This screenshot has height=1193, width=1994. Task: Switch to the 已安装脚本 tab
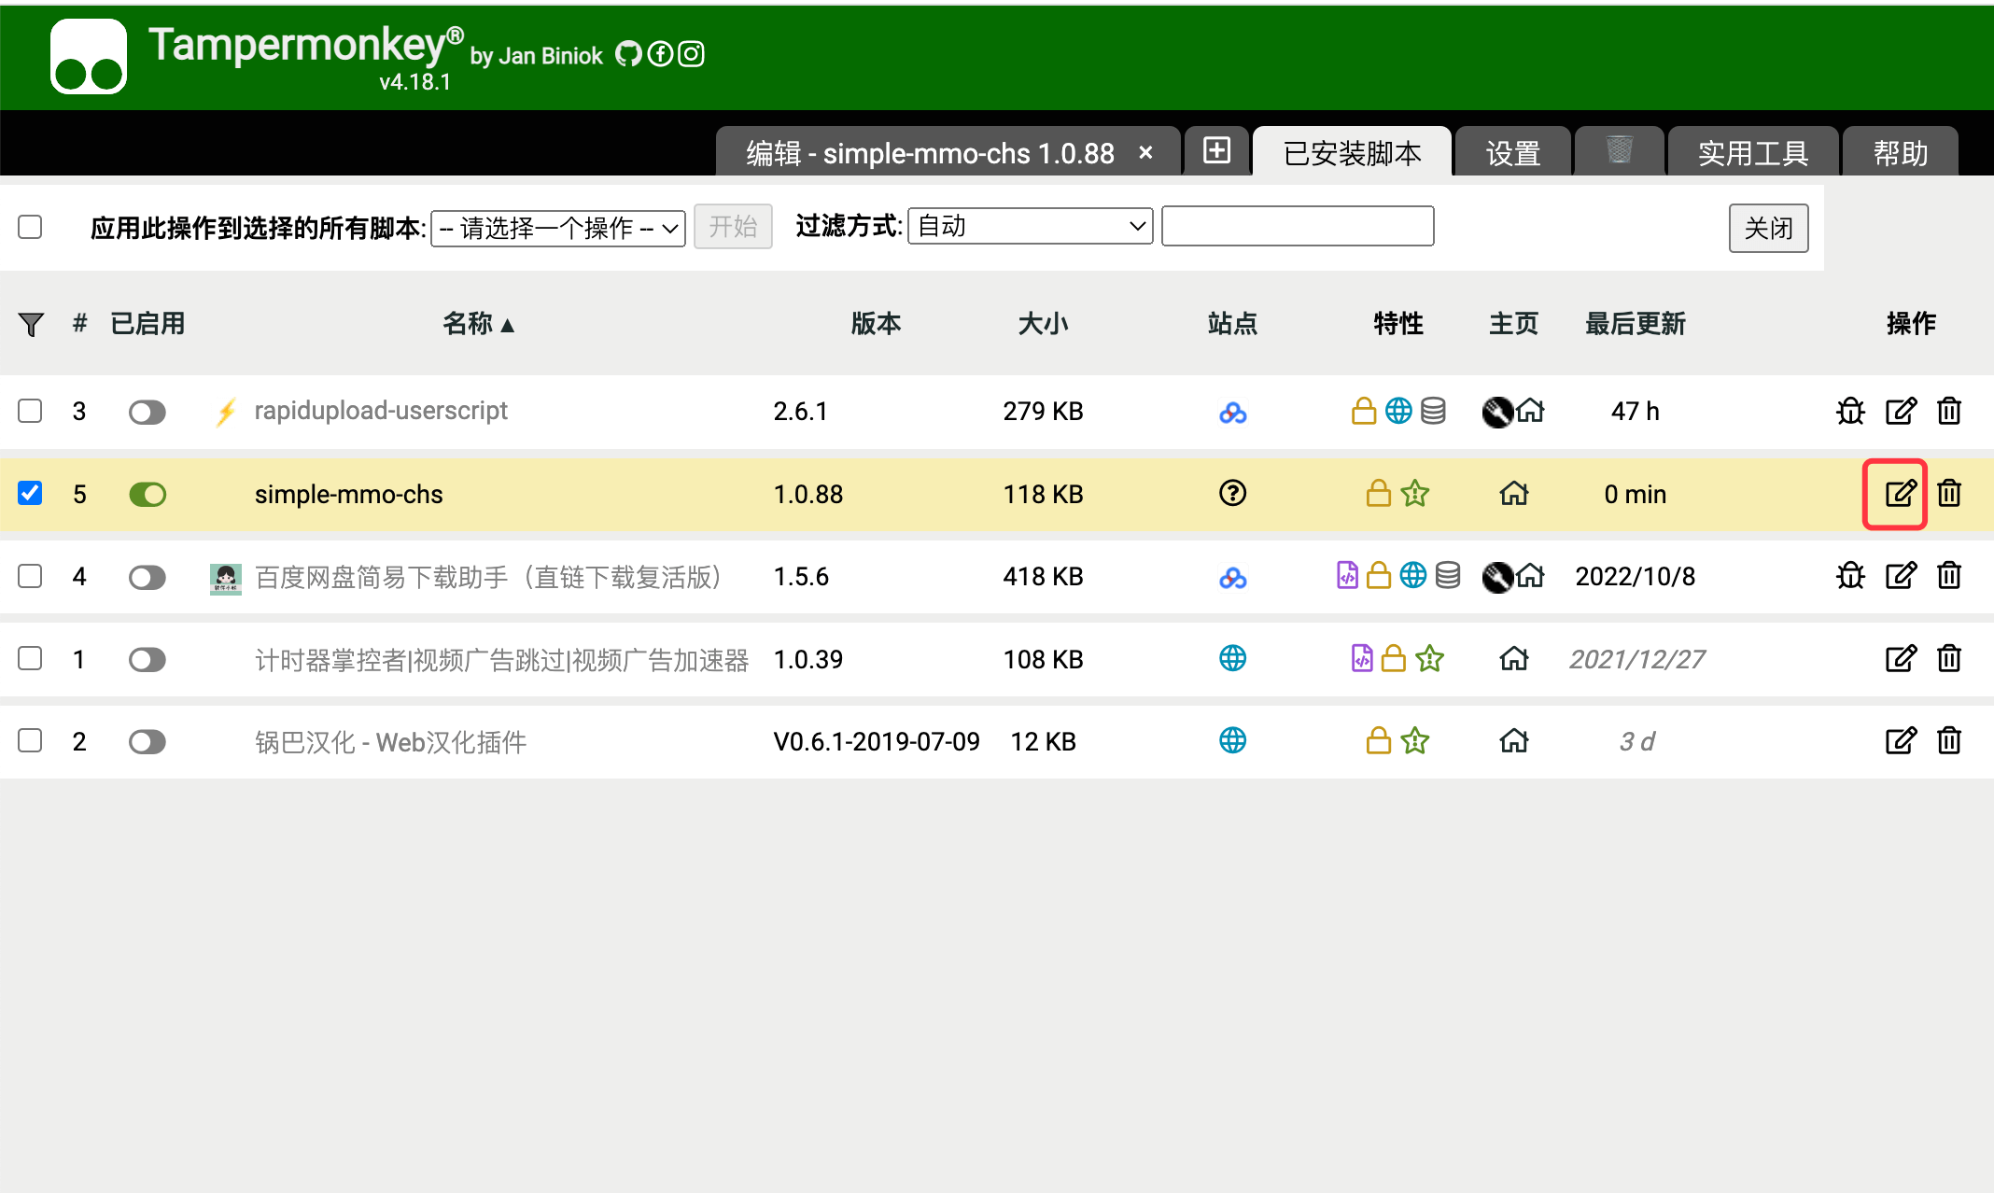point(1352,152)
